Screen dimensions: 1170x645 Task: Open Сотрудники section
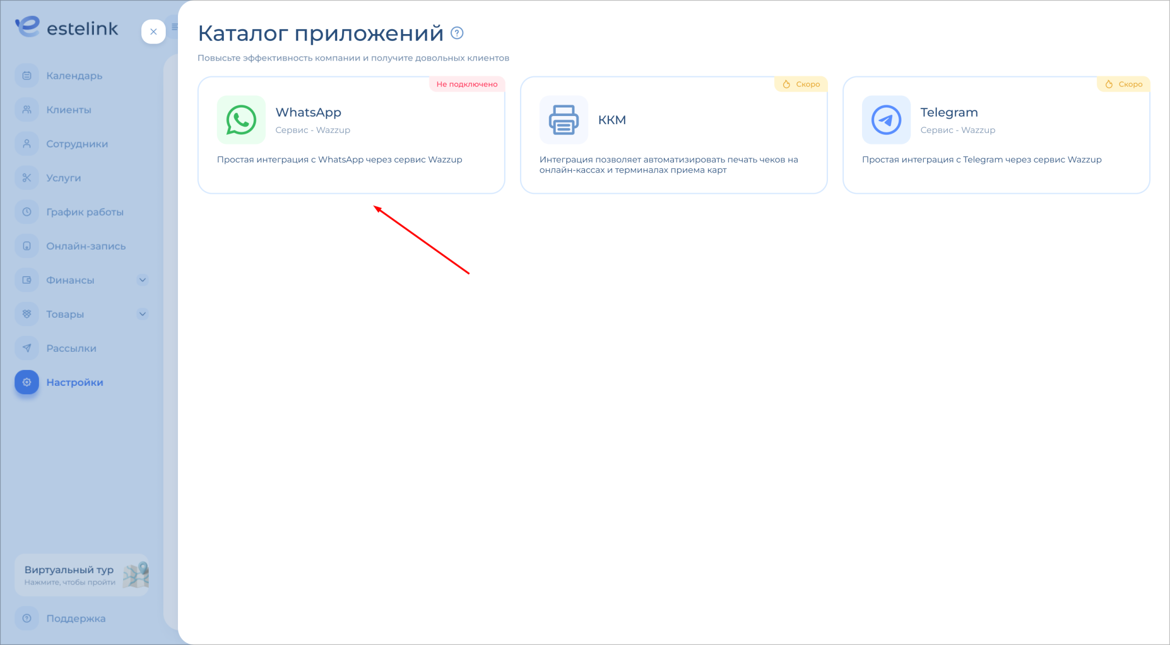[x=77, y=144]
